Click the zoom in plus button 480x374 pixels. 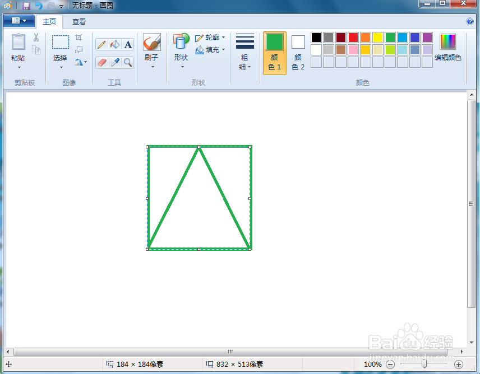coord(458,364)
